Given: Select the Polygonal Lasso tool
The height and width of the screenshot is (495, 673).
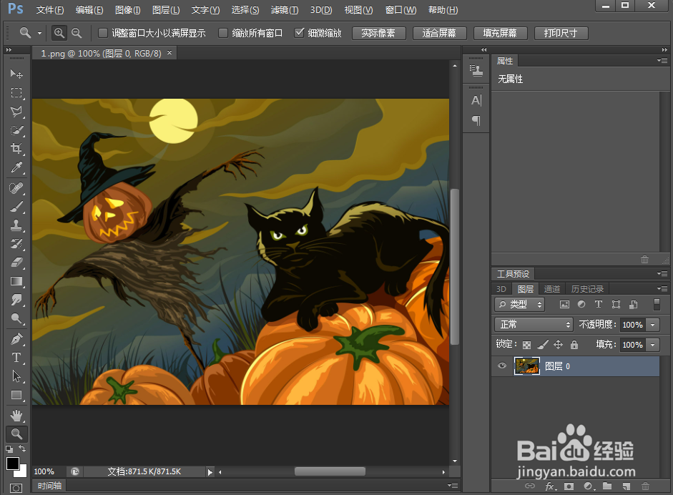Looking at the screenshot, I should [16, 112].
